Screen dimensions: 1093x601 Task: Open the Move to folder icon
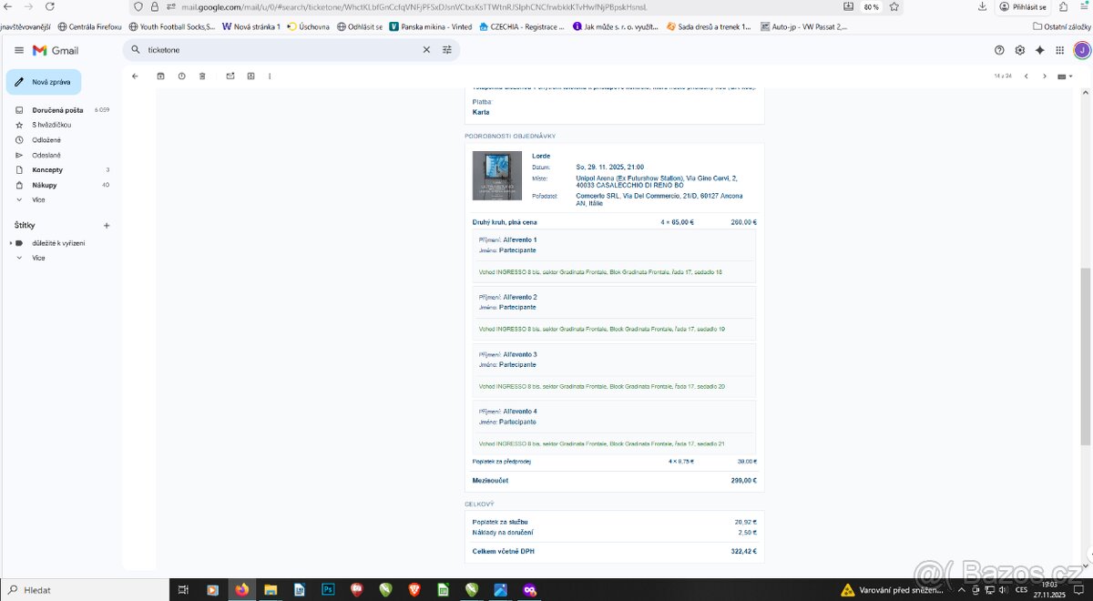(x=250, y=76)
